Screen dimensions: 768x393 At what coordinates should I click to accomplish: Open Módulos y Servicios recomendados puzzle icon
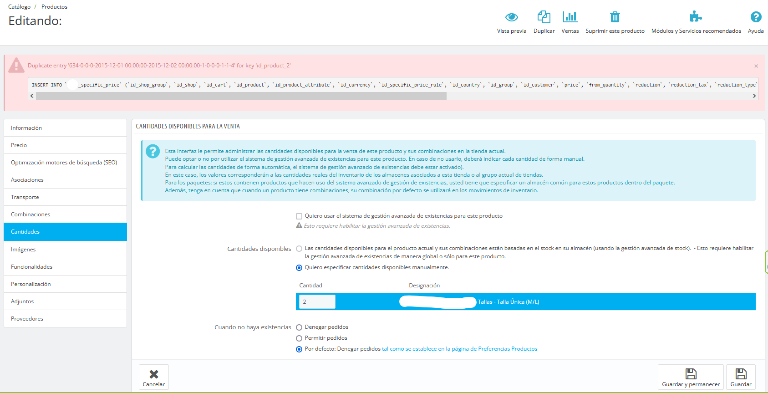coord(696,17)
